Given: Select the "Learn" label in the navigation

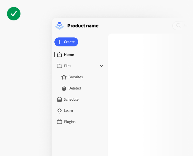Looking at the screenshot, I should tap(68, 111).
